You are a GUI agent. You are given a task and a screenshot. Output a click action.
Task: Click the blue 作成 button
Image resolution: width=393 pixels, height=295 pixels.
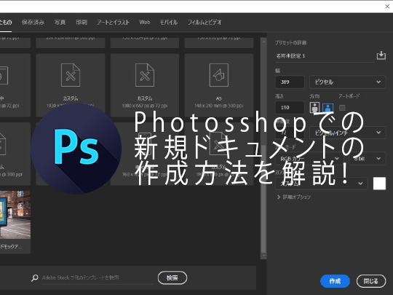[335, 281]
